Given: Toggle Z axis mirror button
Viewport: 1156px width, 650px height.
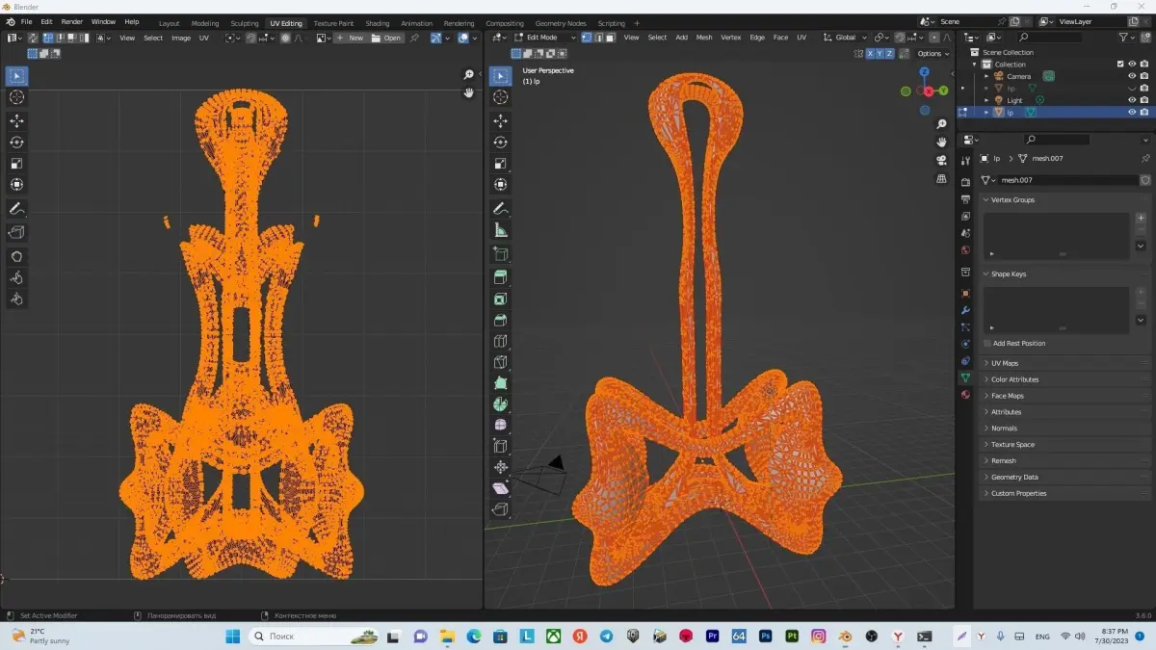Looking at the screenshot, I should [x=889, y=54].
